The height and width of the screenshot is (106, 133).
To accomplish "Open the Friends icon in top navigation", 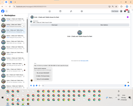I will [x=71, y=11].
